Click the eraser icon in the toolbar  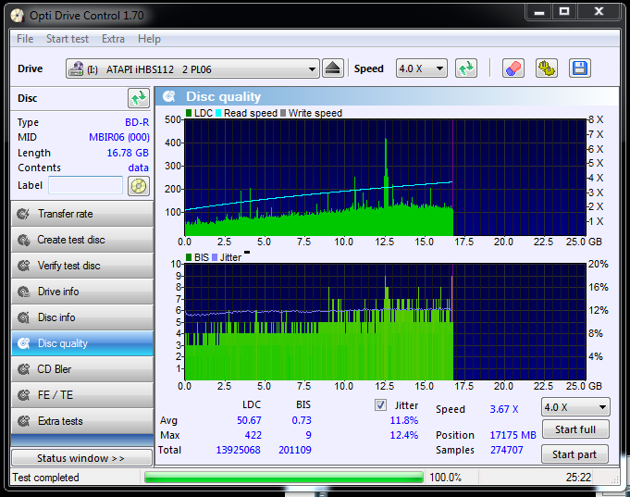(513, 68)
